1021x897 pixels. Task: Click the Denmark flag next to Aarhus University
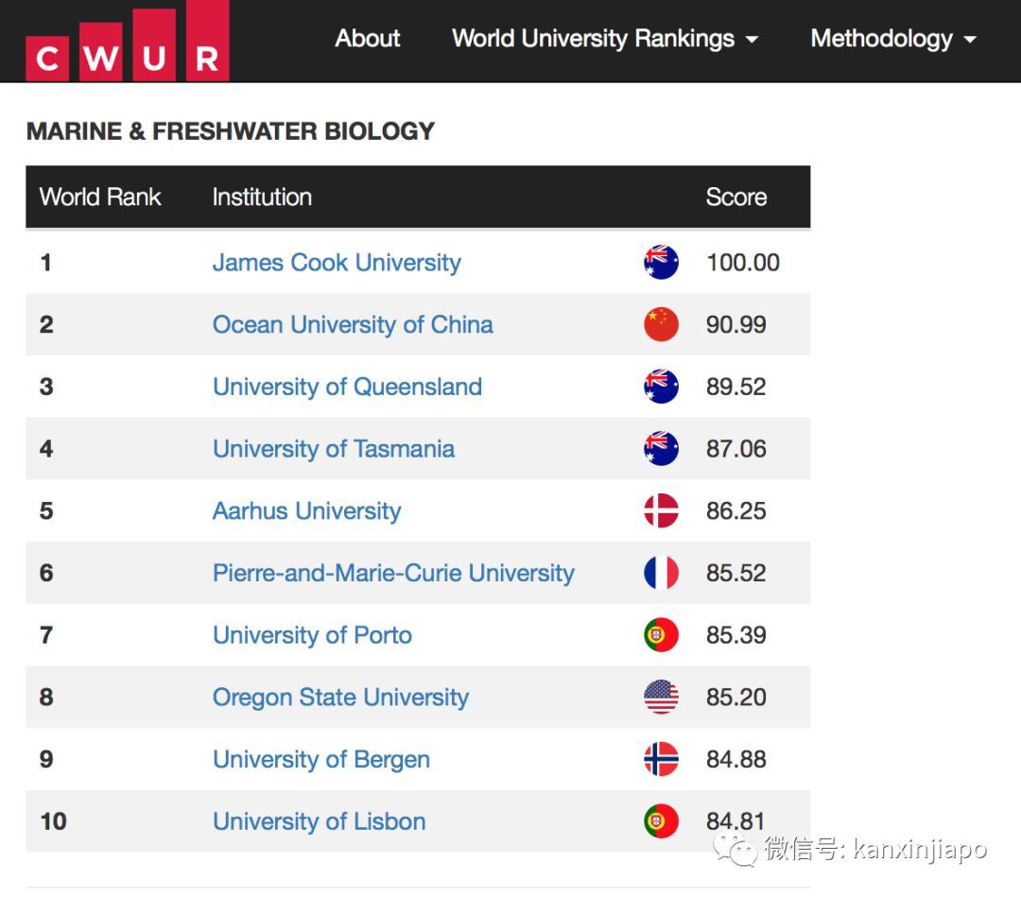[661, 510]
